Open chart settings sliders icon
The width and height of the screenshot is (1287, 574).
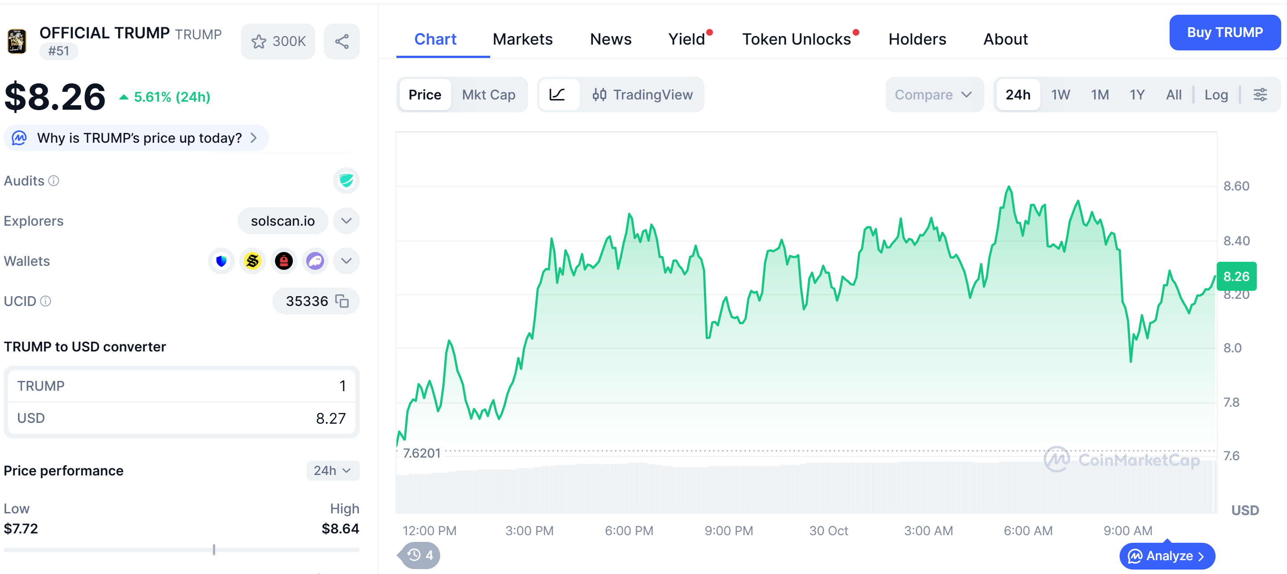point(1260,95)
